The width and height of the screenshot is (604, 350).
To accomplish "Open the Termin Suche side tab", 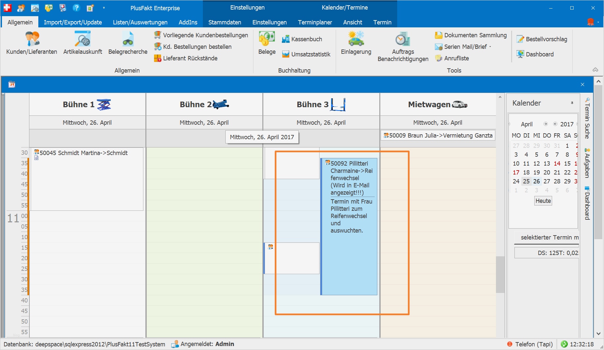I will tap(587, 118).
